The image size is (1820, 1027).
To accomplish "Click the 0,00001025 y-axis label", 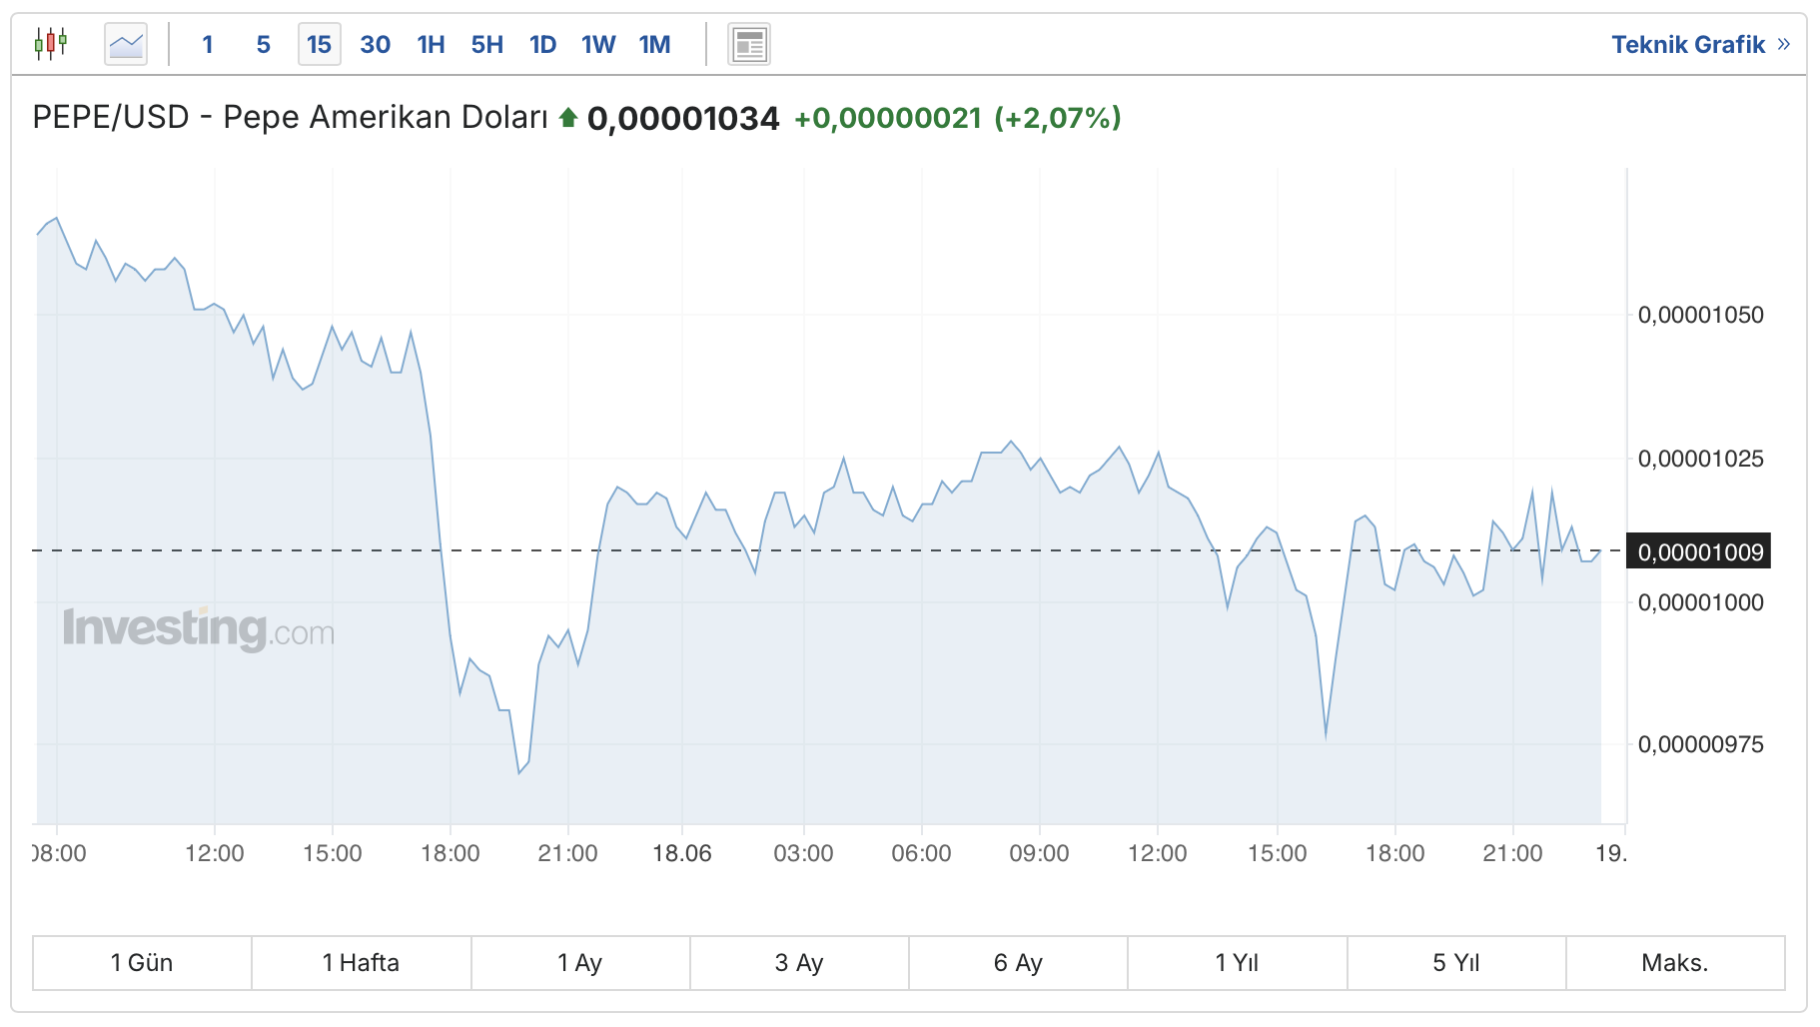I will (1701, 459).
